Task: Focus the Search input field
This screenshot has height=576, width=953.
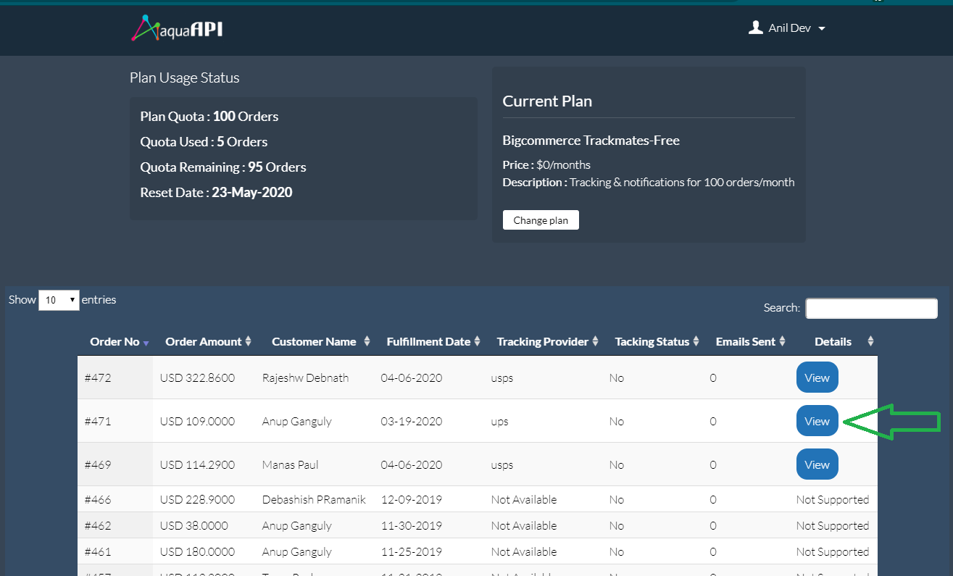Action: [871, 308]
